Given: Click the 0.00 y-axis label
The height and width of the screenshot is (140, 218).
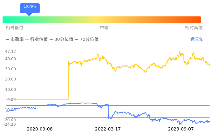Looking at the screenshot, I should click(x=11, y=100).
